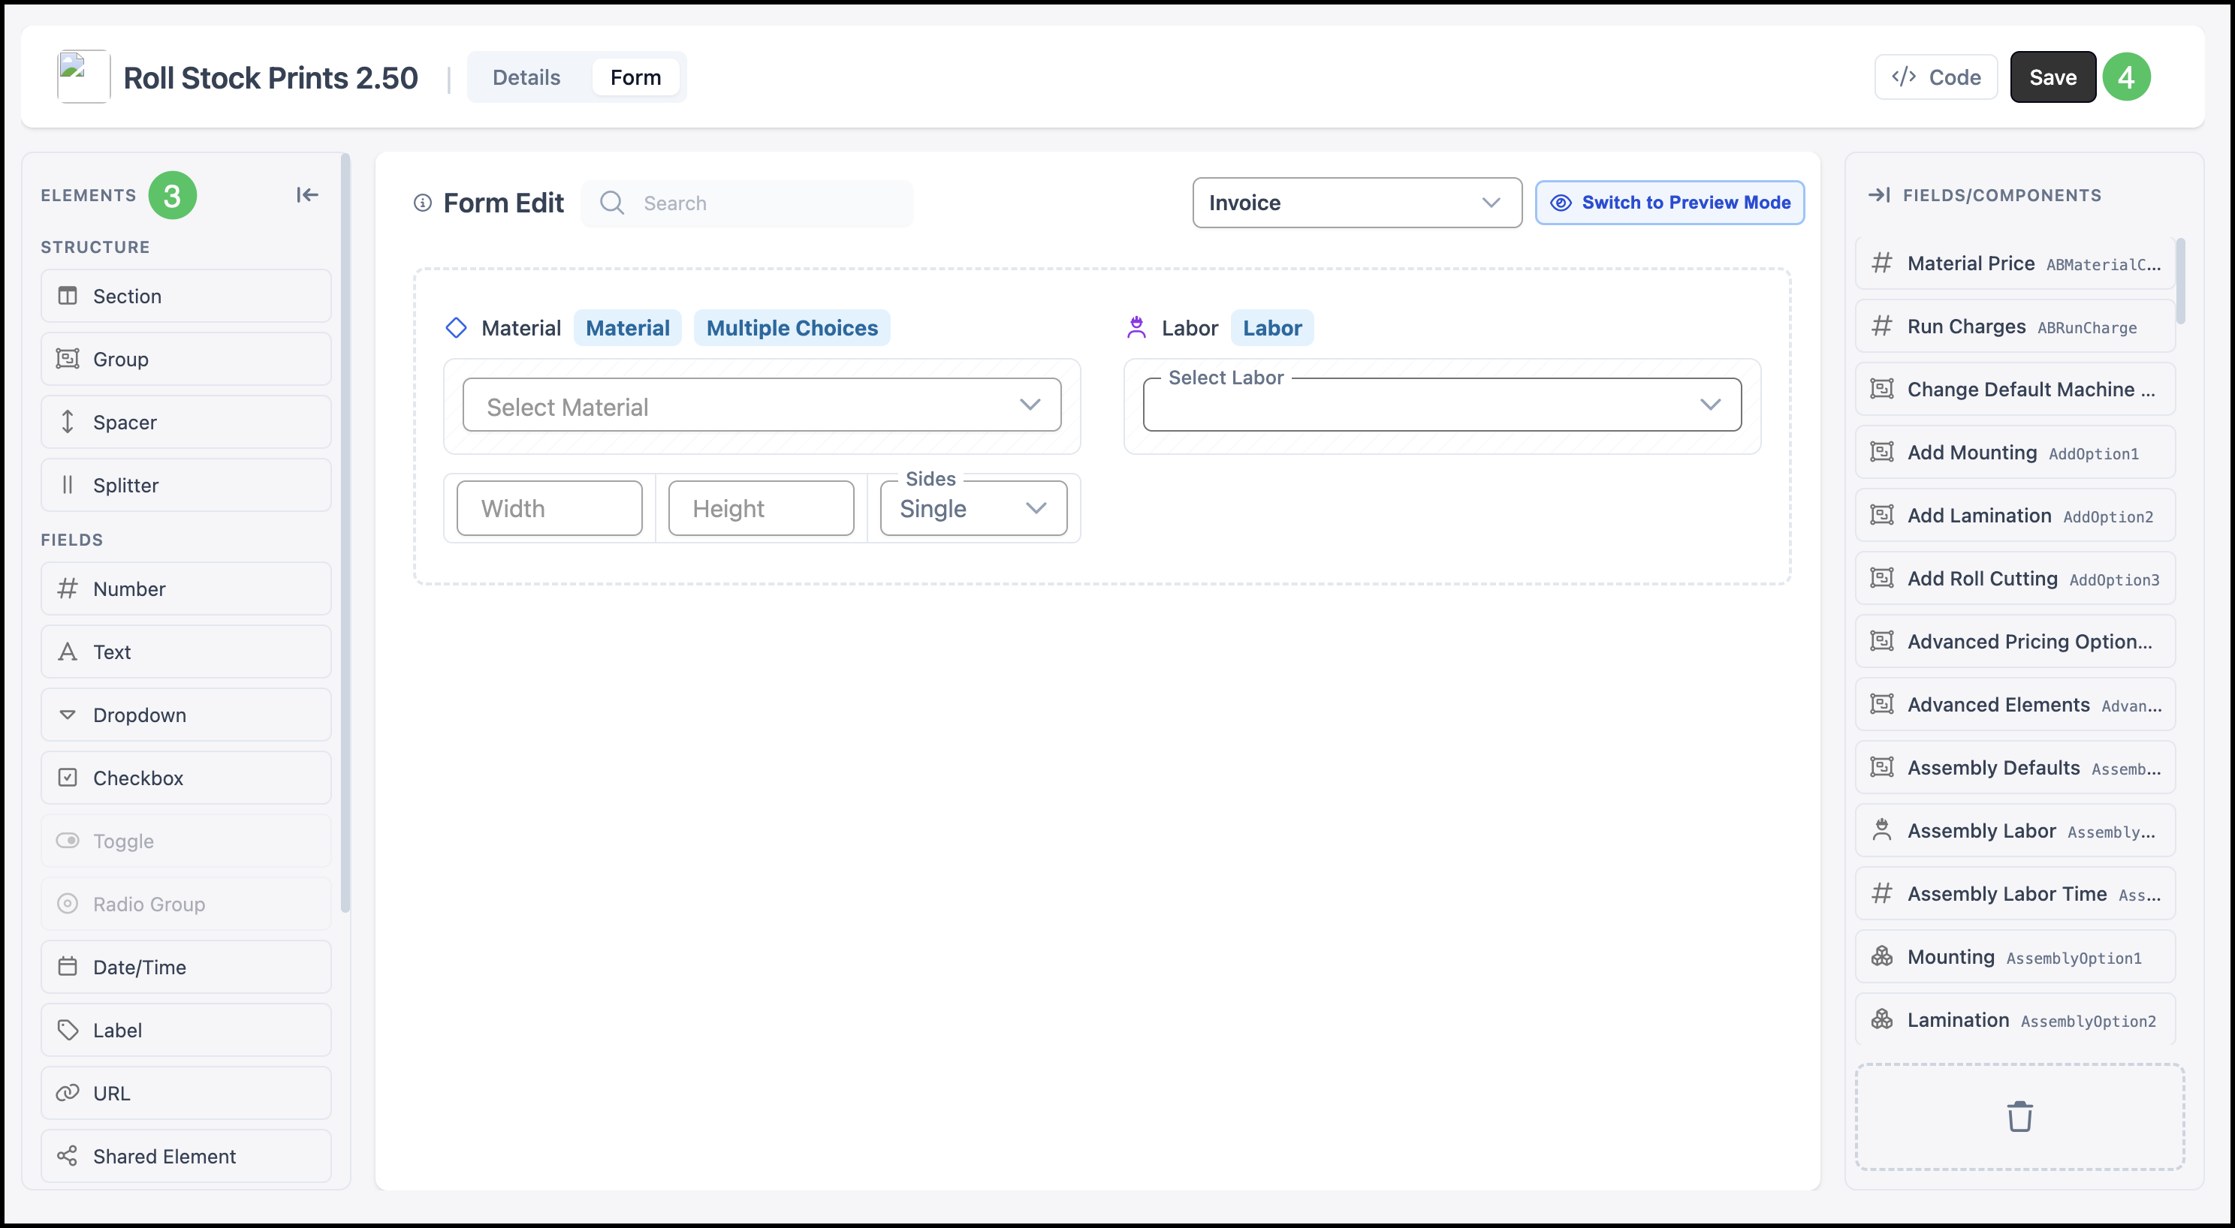Collapse the Elements panel with arrow icon
Image resolution: width=2235 pixels, height=1228 pixels.
point(307,195)
